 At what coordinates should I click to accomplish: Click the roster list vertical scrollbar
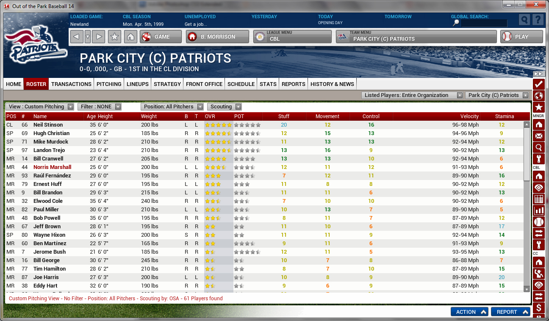(x=527, y=152)
